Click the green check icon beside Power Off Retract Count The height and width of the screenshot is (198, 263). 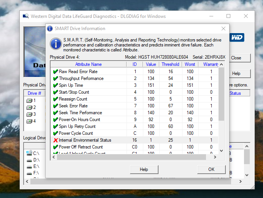point(55,147)
